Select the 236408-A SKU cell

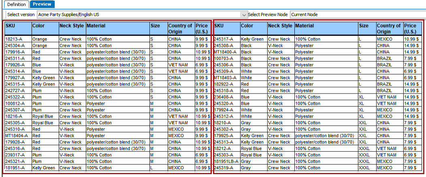(x=227, y=97)
